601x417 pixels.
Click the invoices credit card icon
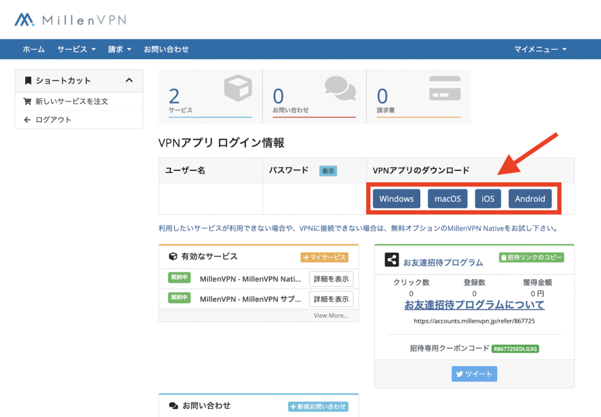point(444,89)
